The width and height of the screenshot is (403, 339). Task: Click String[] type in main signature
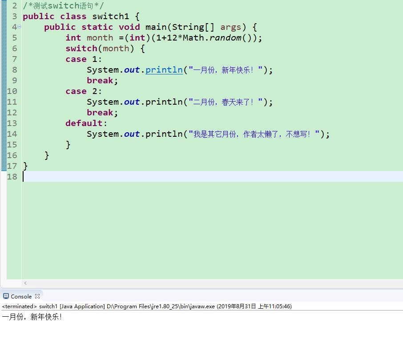point(193,27)
